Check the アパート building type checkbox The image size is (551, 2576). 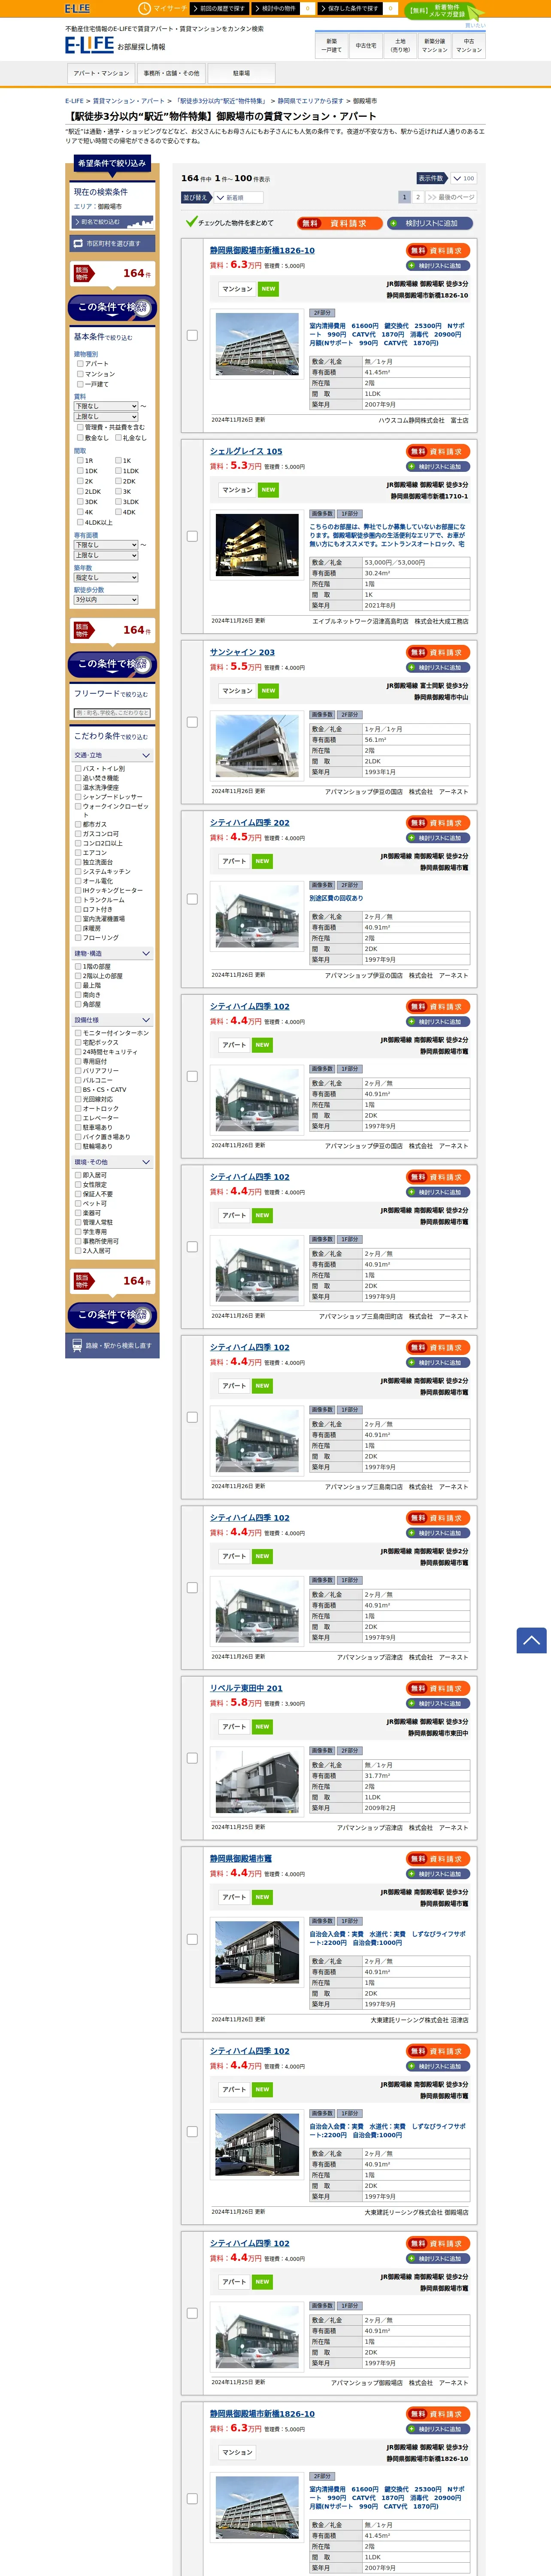click(x=80, y=364)
